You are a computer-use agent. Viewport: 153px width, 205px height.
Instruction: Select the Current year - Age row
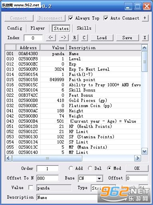pyautogui.click(x=73, y=121)
